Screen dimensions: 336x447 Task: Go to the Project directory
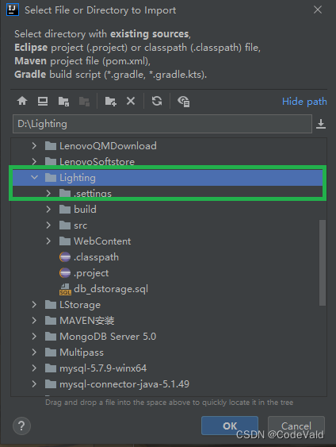(x=63, y=101)
